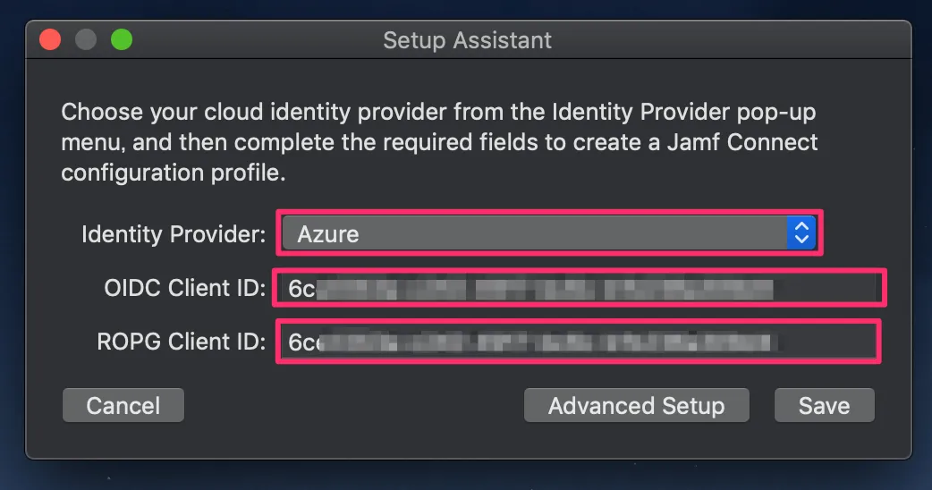
Task: Click the blue arrows on Azure dropdown
Action: pos(801,234)
